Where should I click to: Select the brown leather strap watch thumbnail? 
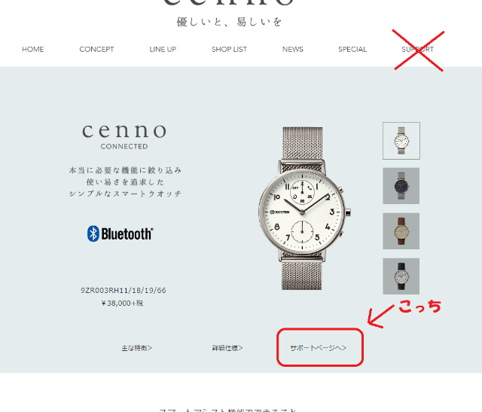click(x=401, y=231)
